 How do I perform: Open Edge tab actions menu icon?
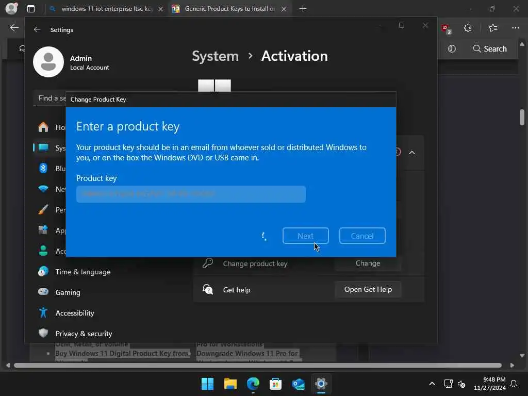pos(31,9)
